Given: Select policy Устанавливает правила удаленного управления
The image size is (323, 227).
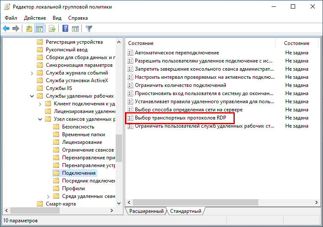Looking at the screenshot, I should coord(204,102).
